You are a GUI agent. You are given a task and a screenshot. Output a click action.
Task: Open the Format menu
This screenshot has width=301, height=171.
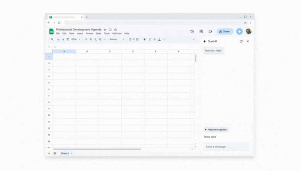click(x=90, y=33)
